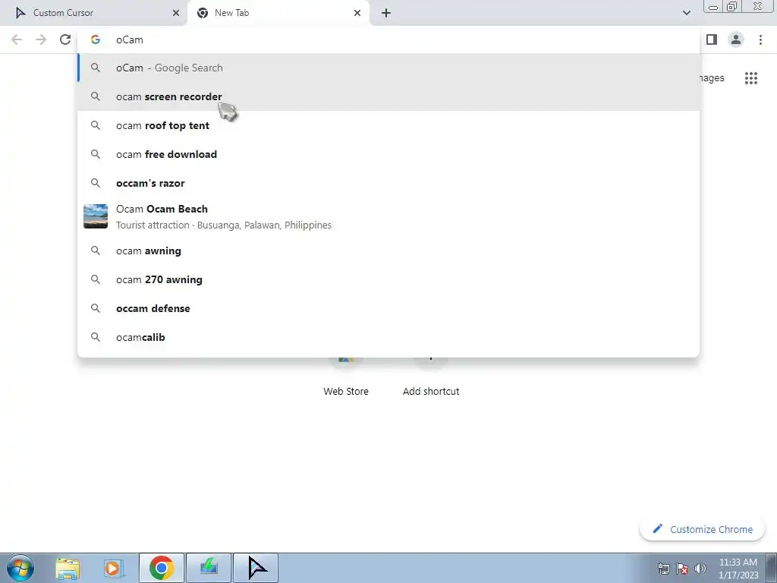777x583 pixels.
Task: Open the Windows Start menu
Action: point(20,568)
